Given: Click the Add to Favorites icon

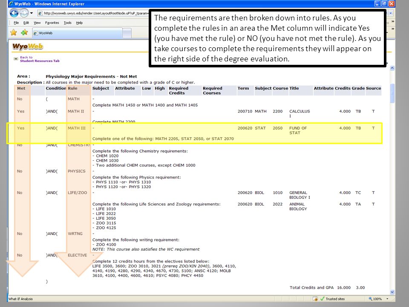Looking at the screenshot, I should click(x=25, y=33).
